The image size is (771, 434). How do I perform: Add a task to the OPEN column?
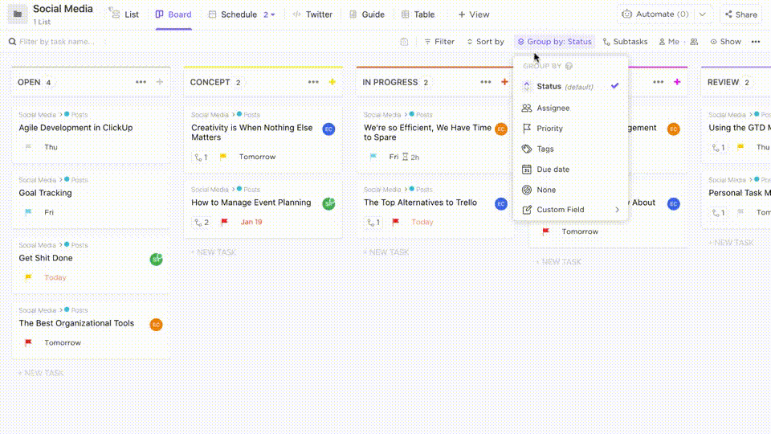(160, 82)
